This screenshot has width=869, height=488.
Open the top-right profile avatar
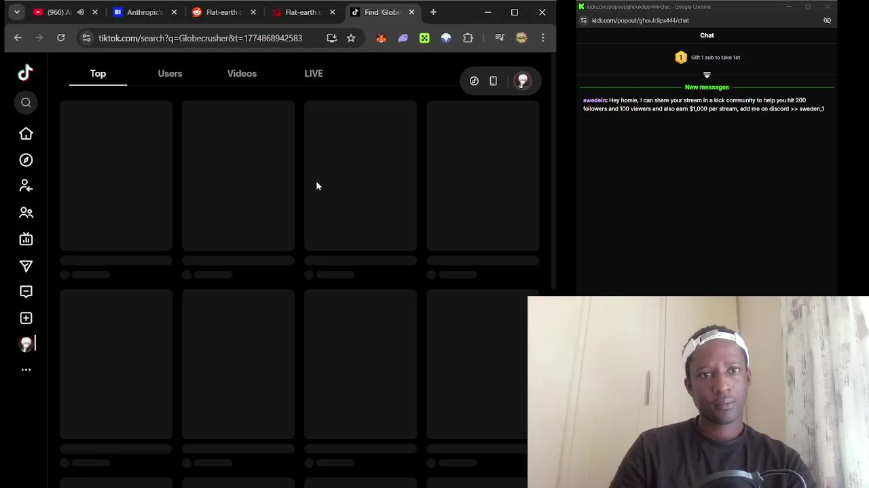click(522, 81)
